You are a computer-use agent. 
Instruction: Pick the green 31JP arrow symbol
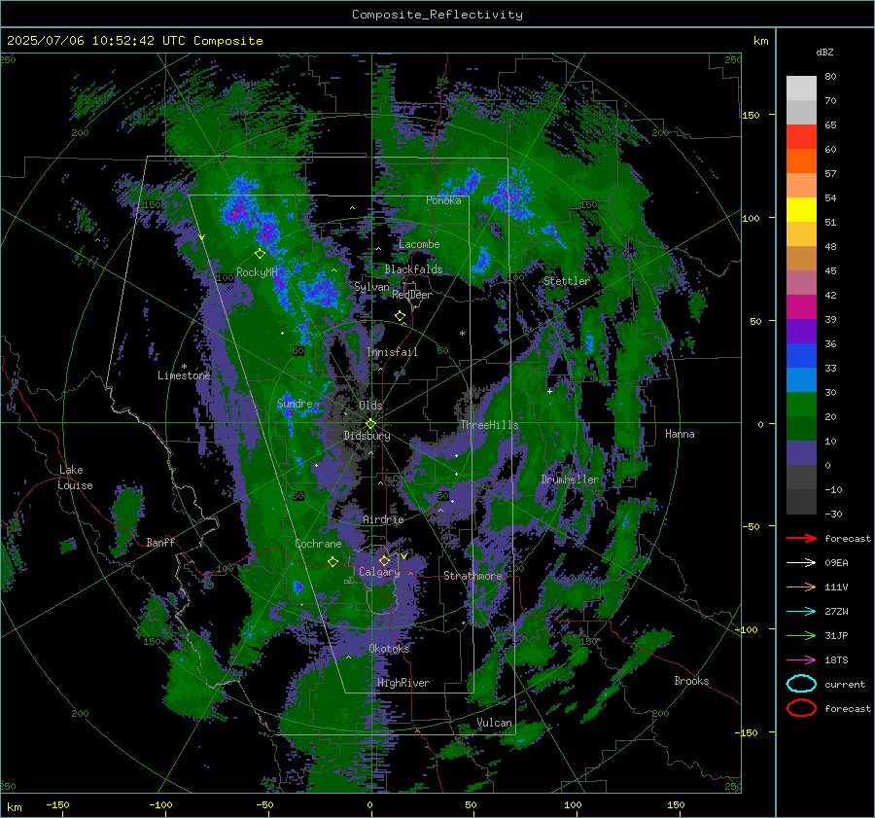click(801, 635)
